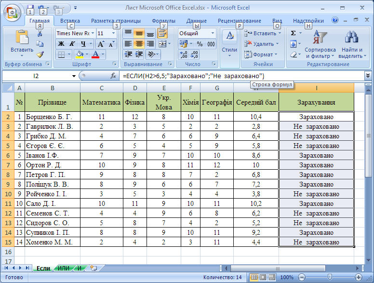The height and width of the screenshot is (283, 374).
Task: Open Найти и выделить dropdown
Action: (352, 44)
